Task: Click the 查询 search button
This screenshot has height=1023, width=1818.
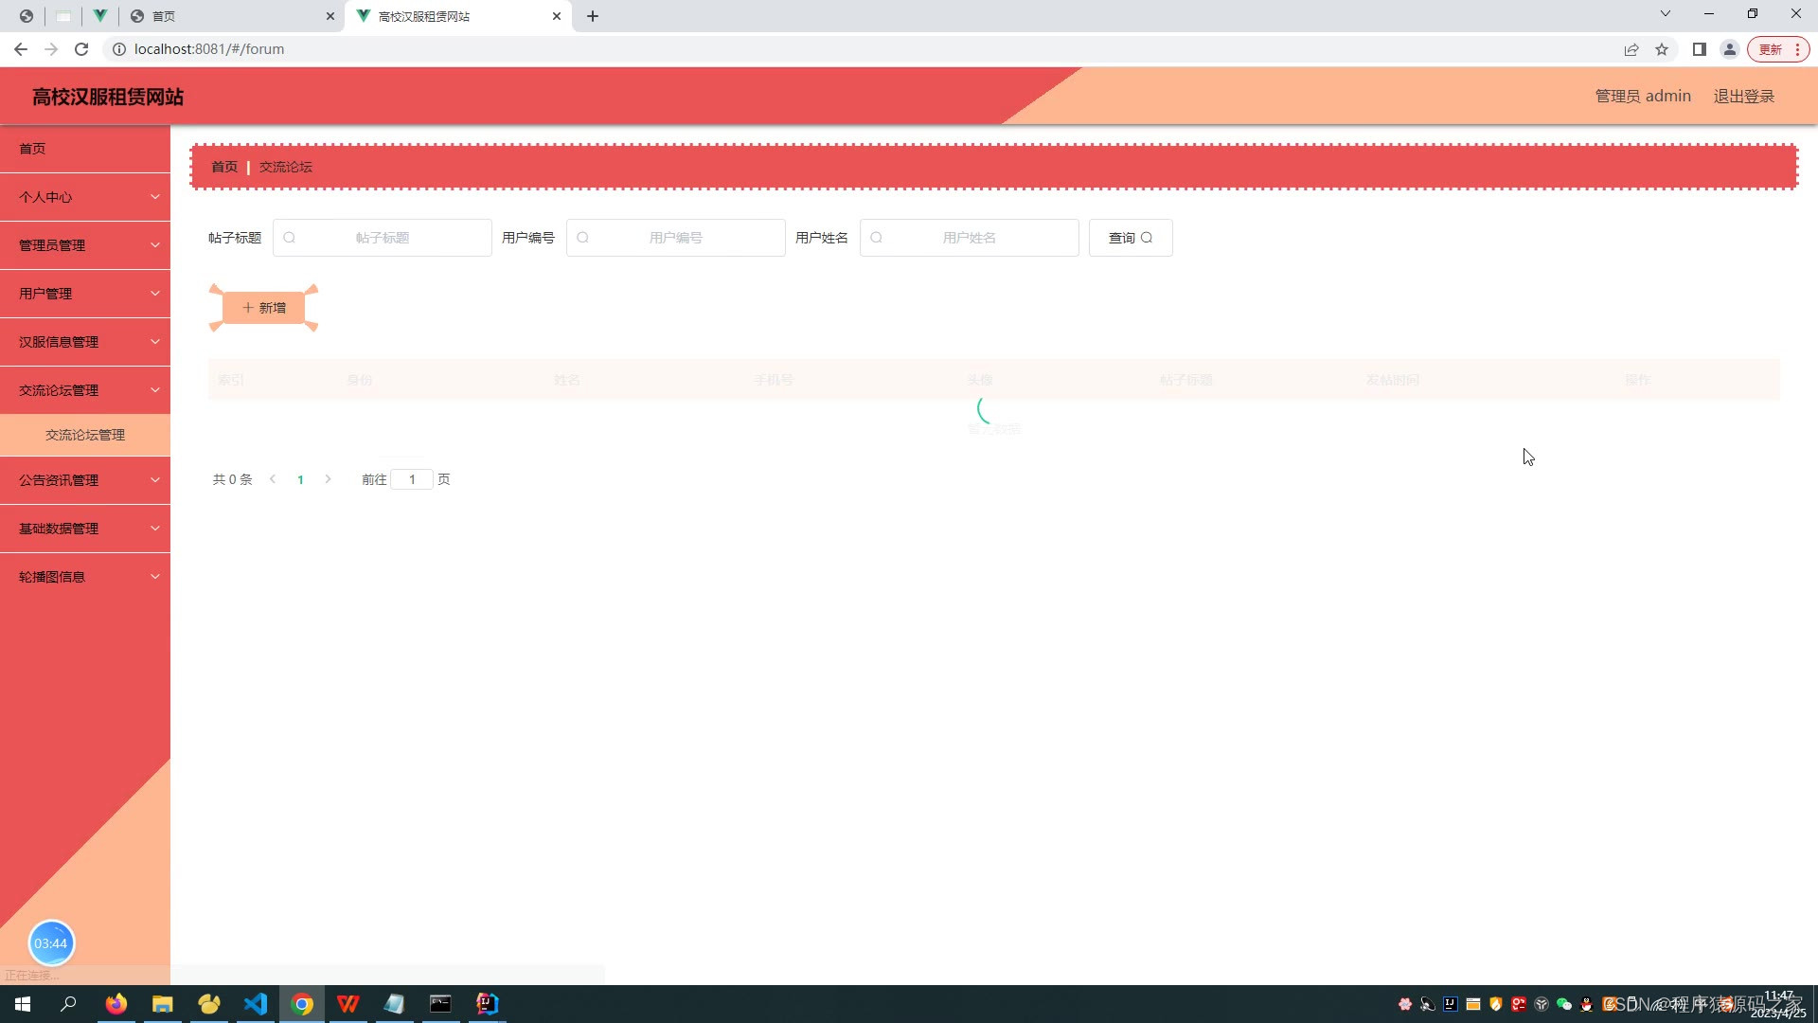Action: pos(1131,238)
